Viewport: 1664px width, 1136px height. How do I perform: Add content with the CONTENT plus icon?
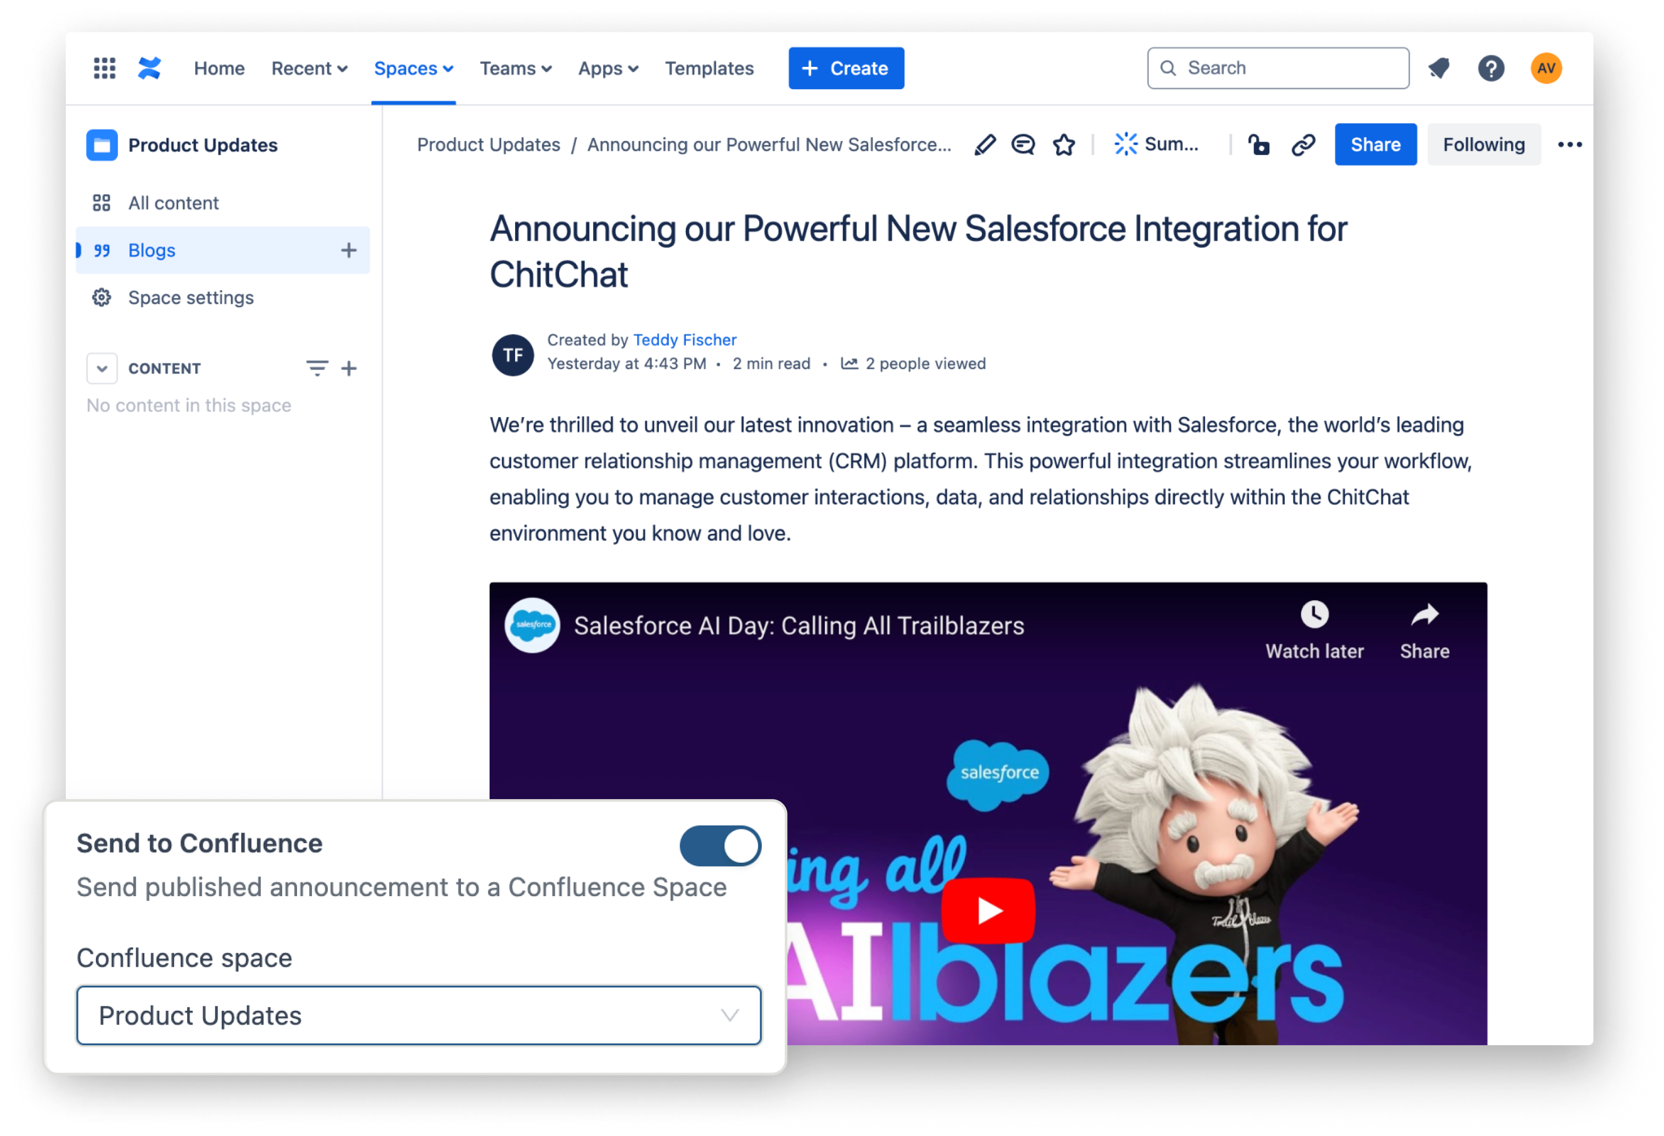coord(349,368)
